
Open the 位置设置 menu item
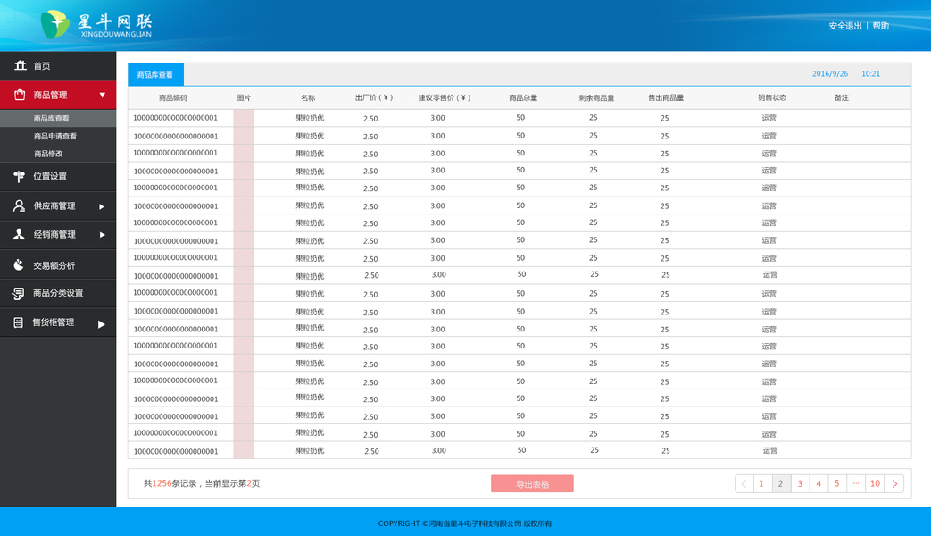(58, 177)
